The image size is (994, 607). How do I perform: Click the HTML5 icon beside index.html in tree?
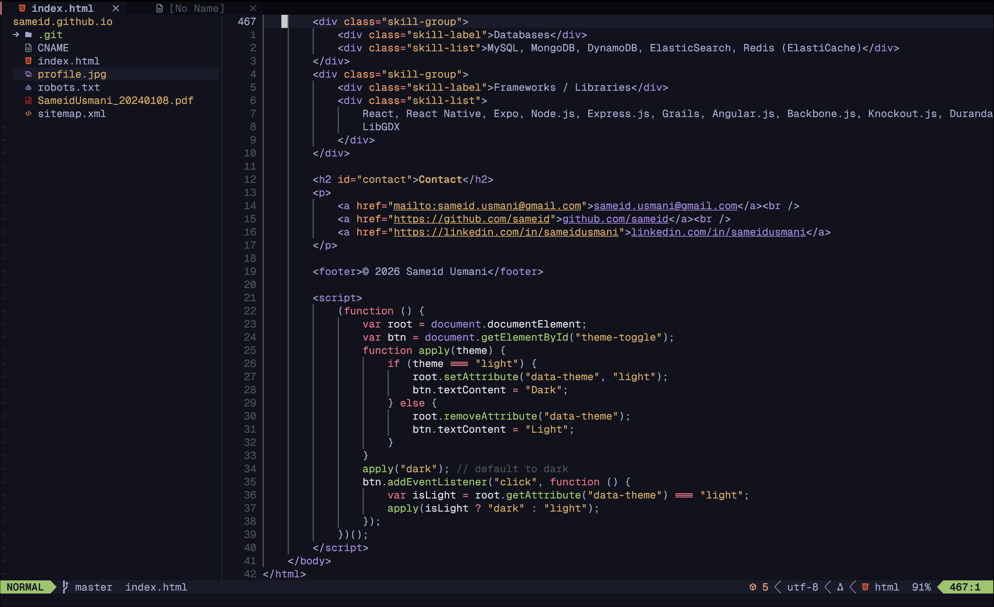click(28, 61)
